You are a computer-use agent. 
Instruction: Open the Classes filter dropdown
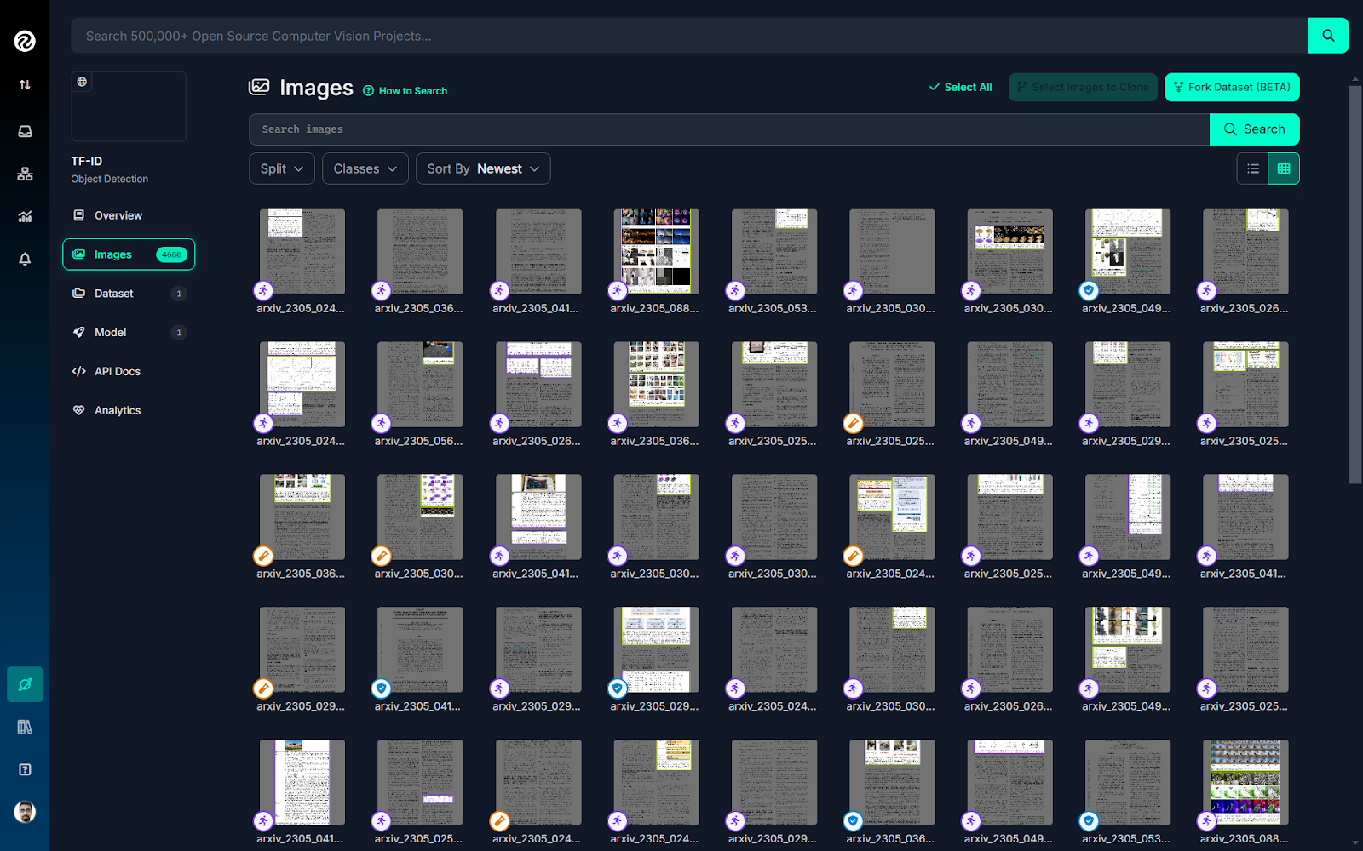click(x=365, y=168)
